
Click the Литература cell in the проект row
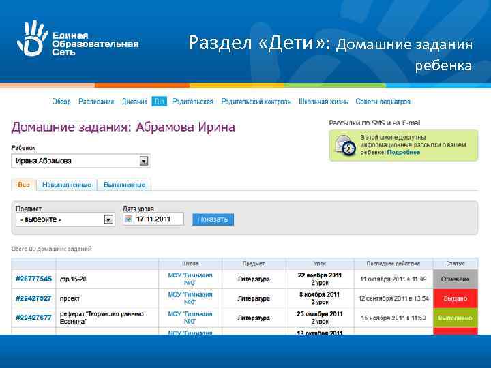[x=254, y=298]
